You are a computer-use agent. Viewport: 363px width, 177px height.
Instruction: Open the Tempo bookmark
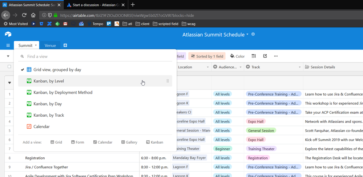click(x=95, y=24)
